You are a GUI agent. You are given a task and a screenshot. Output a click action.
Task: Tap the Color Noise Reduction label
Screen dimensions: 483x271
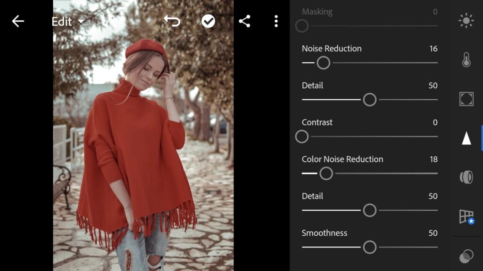coord(342,159)
